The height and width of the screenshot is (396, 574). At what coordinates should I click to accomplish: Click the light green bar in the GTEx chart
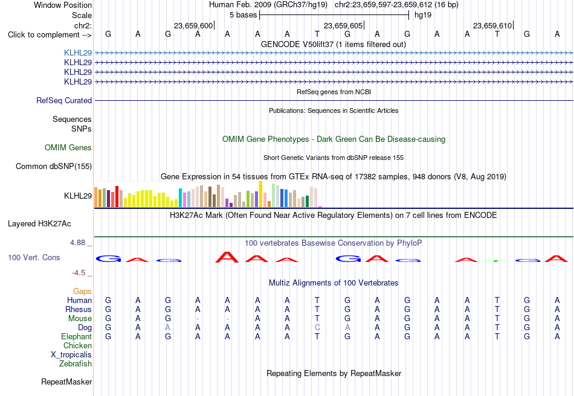[274, 196]
